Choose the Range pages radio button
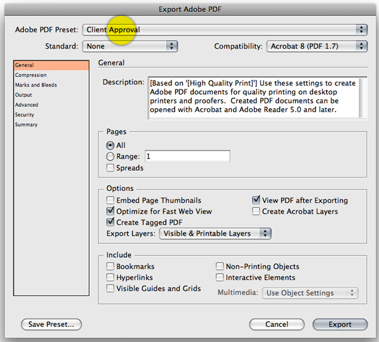Viewport: 379px width, 342px height. [110, 157]
